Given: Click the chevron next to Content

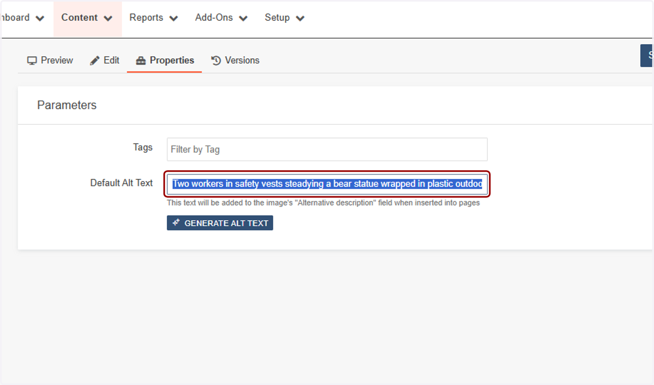Looking at the screenshot, I should coord(108,19).
